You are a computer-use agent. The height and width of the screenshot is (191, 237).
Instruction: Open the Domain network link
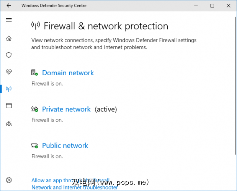pos(68,73)
